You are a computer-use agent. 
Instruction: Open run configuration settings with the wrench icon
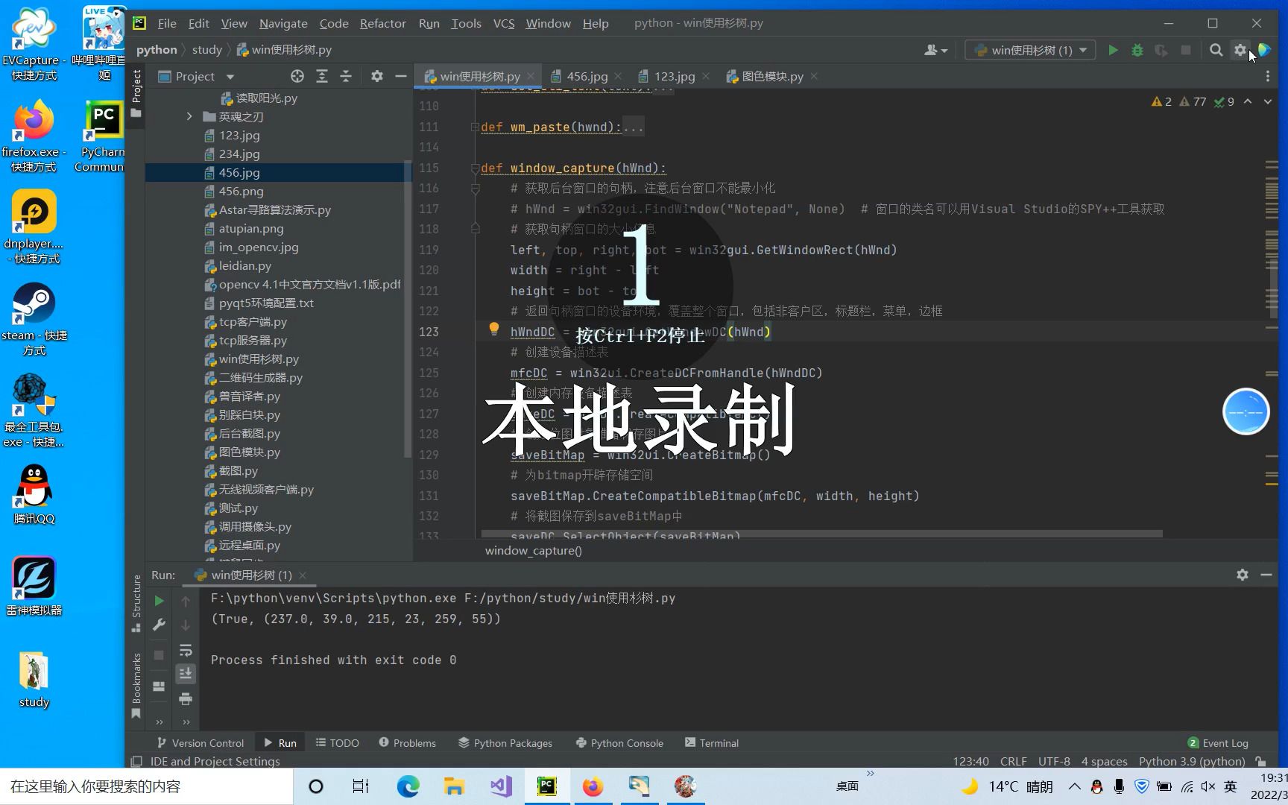(158, 625)
